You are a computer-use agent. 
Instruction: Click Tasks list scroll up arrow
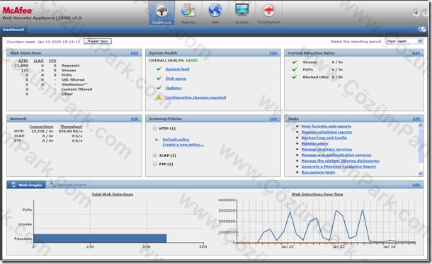421,125
